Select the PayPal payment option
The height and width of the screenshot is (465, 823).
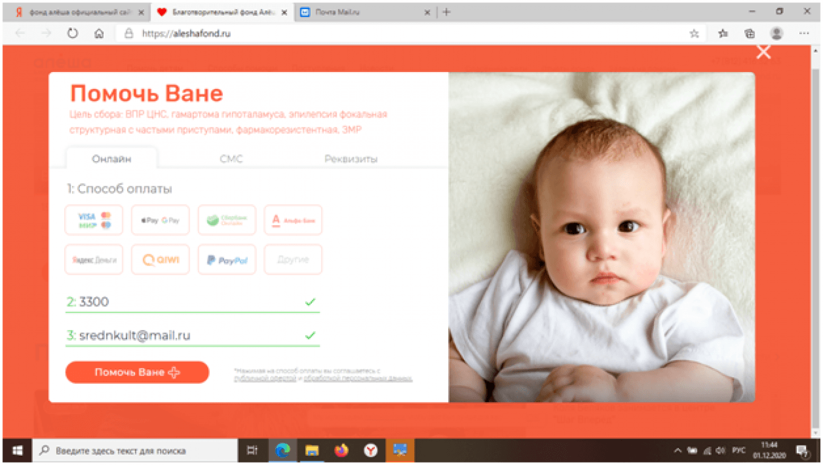(x=226, y=260)
